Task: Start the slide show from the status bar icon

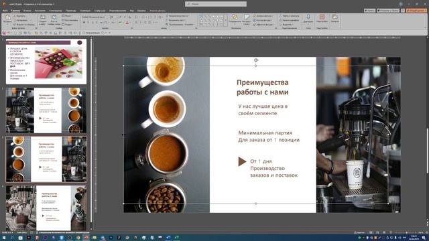Action: (391, 232)
